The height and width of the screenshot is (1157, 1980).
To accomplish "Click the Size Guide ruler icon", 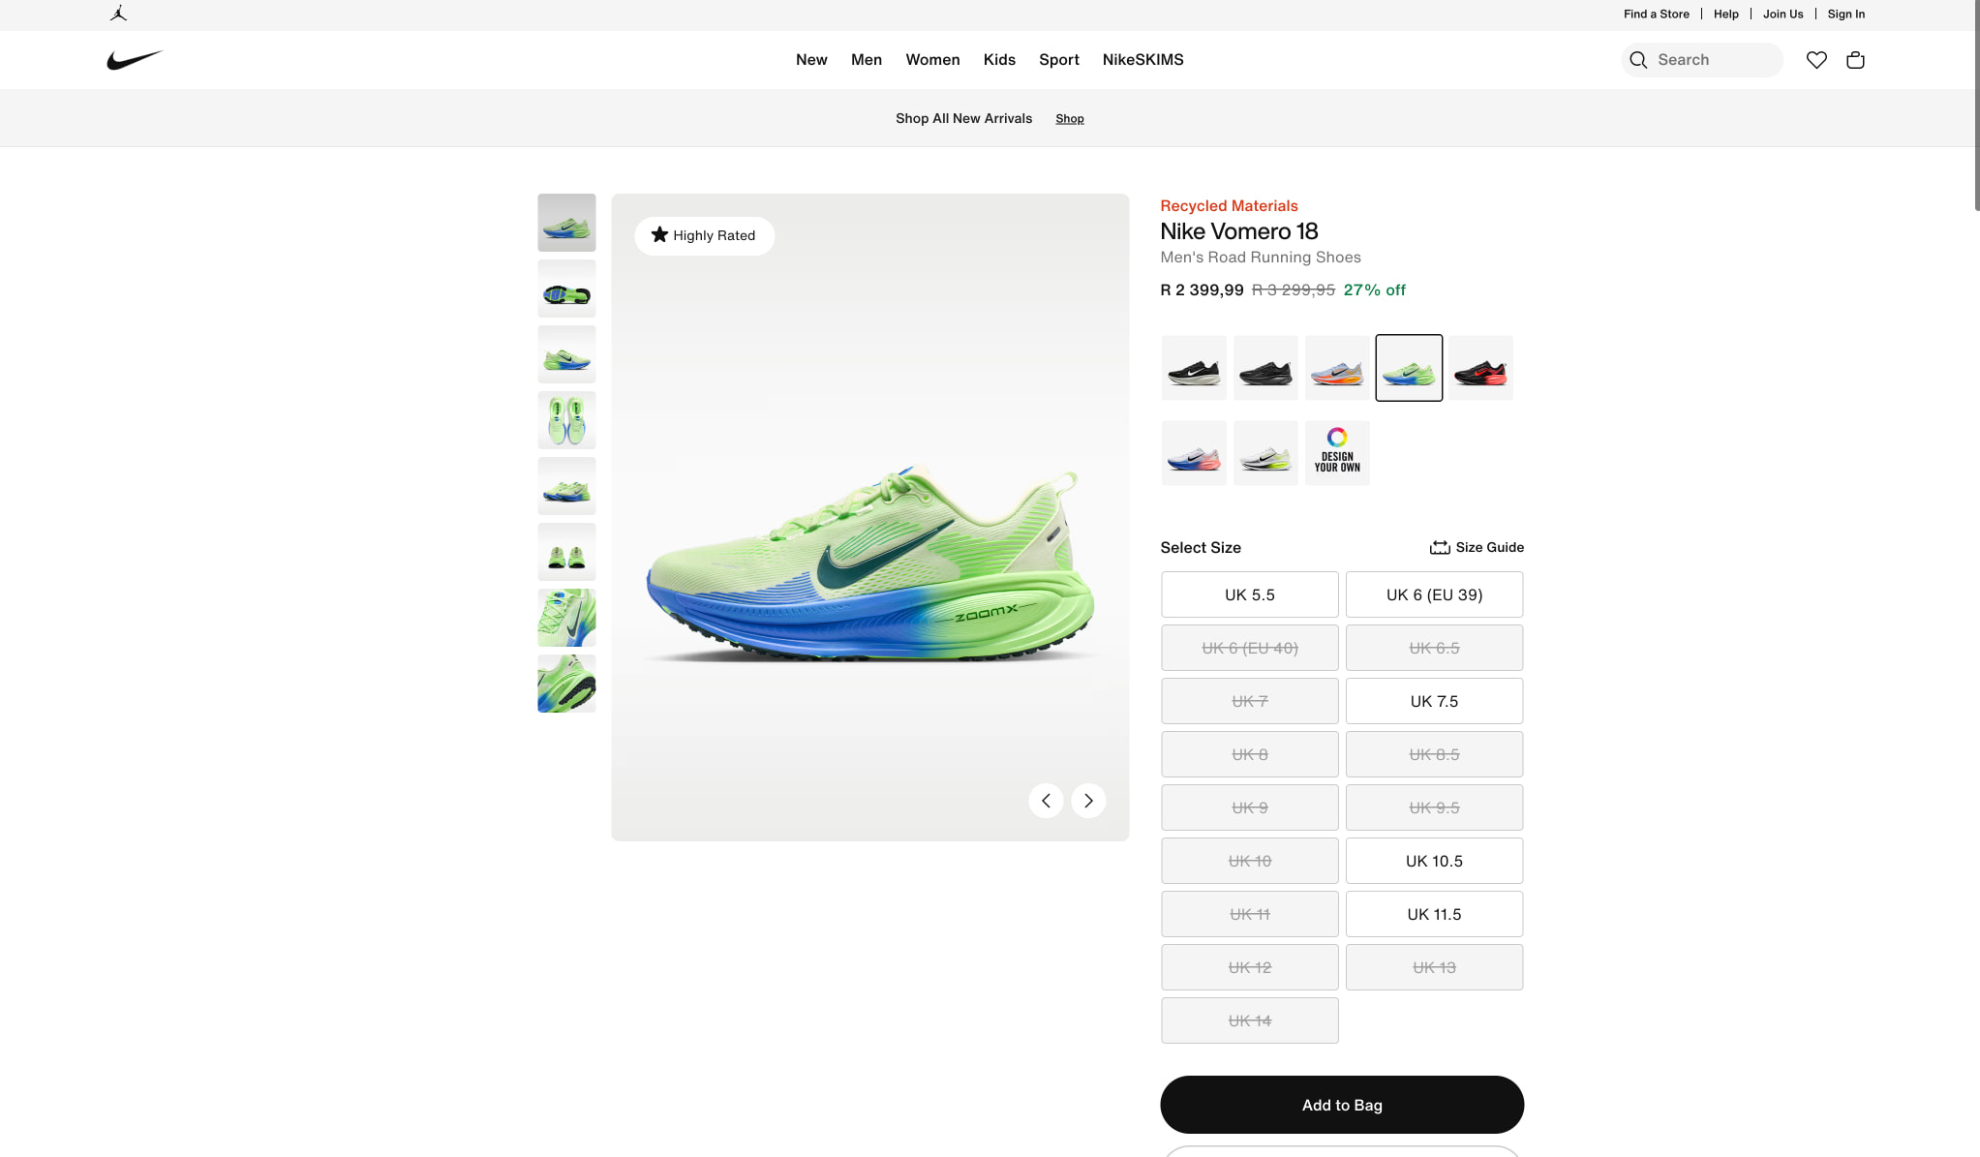I will (1440, 547).
